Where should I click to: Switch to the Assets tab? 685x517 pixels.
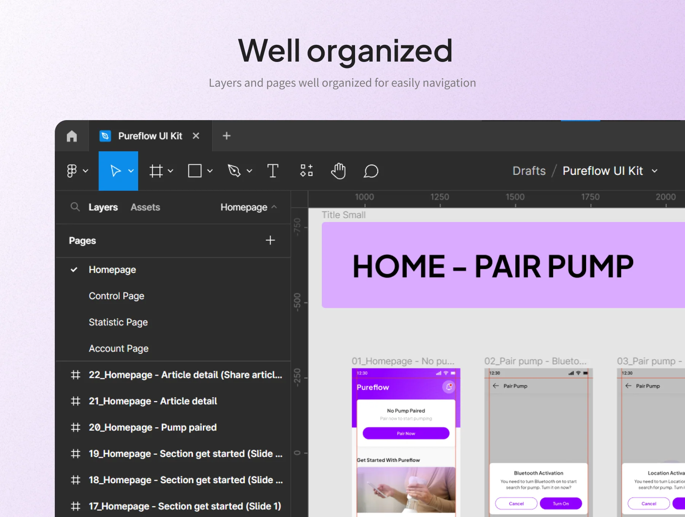coord(145,207)
